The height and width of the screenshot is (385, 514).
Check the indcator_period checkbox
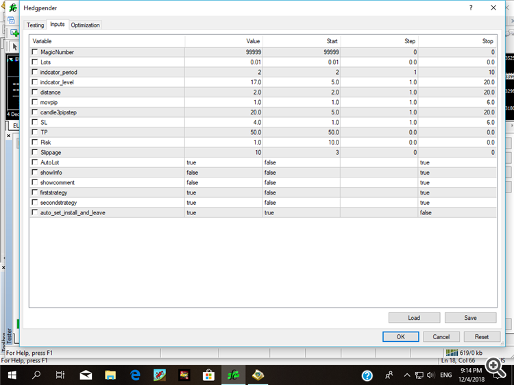pyautogui.click(x=35, y=72)
